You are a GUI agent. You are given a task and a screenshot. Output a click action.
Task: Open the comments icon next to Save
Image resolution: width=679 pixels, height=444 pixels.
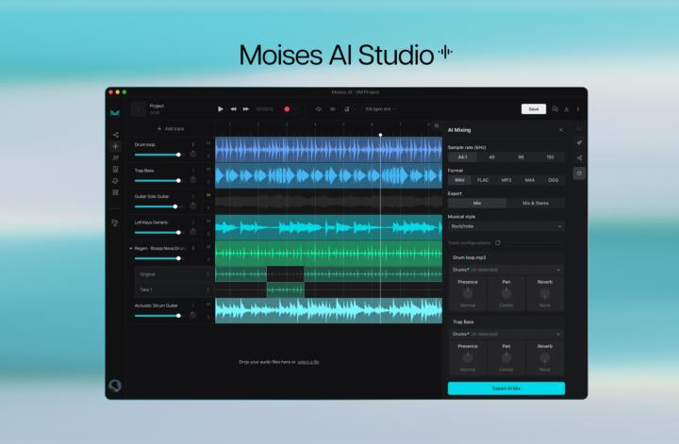coord(555,109)
